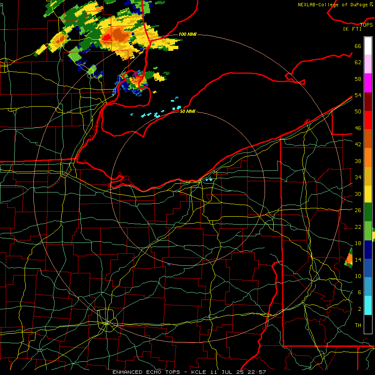Click the 22 value on the legend
Screen dimensions: 375x375
[358, 227]
